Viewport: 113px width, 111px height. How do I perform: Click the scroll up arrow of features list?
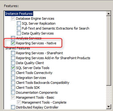109,14
